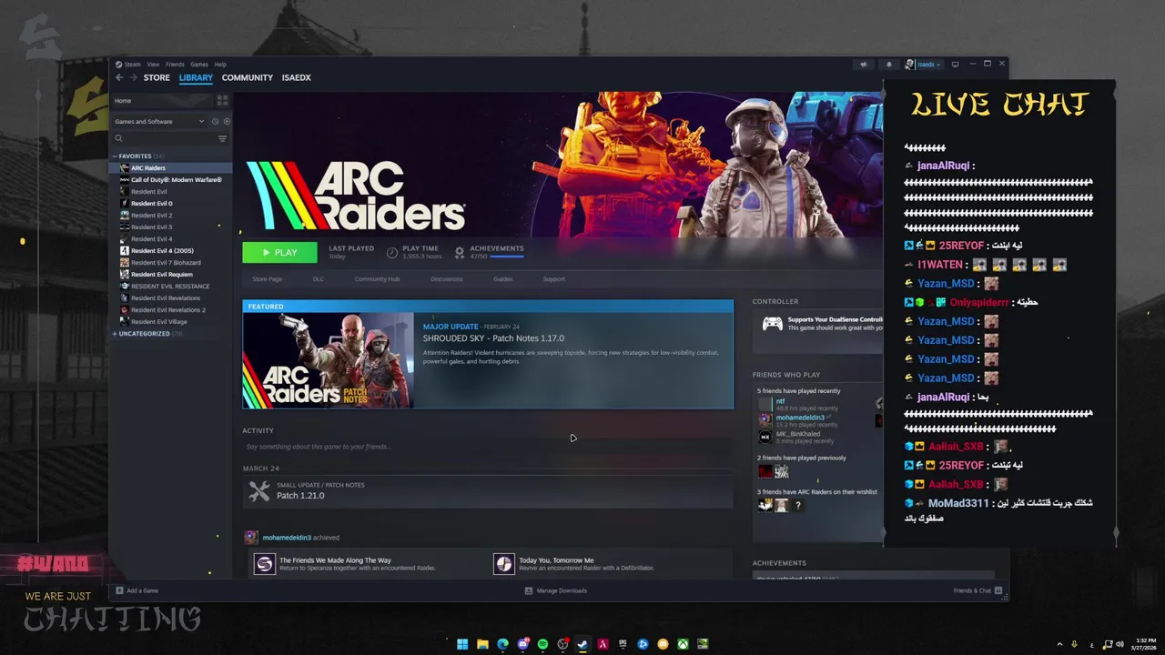Open The Friends We Made Along The Way achievement

pos(335,560)
